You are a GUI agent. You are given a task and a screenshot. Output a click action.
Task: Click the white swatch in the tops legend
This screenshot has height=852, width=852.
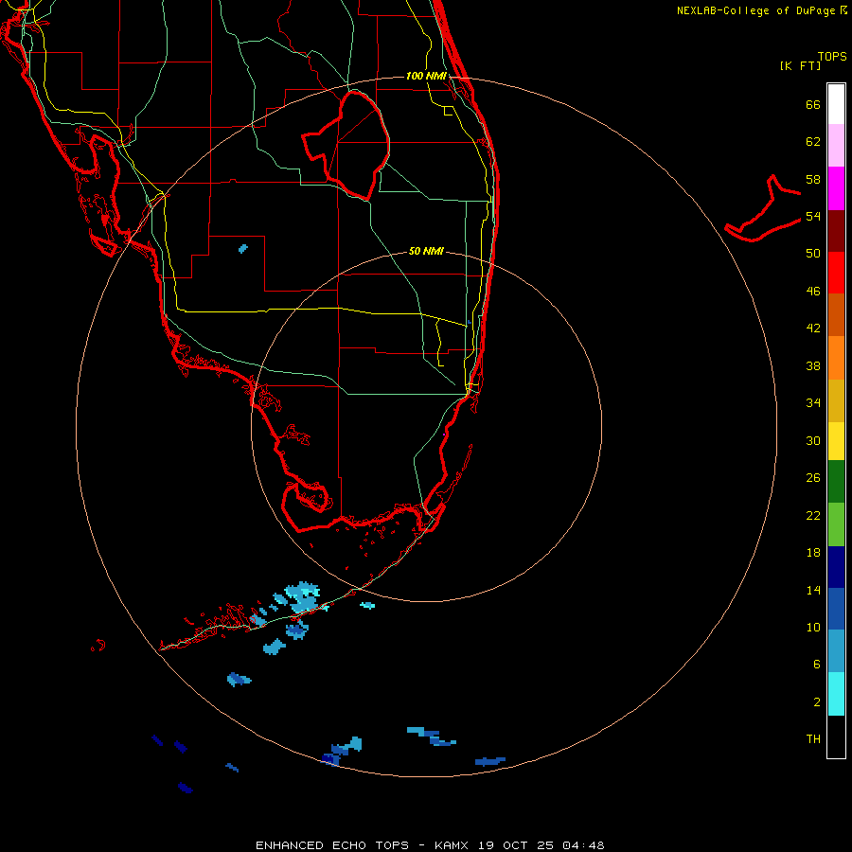(x=836, y=104)
